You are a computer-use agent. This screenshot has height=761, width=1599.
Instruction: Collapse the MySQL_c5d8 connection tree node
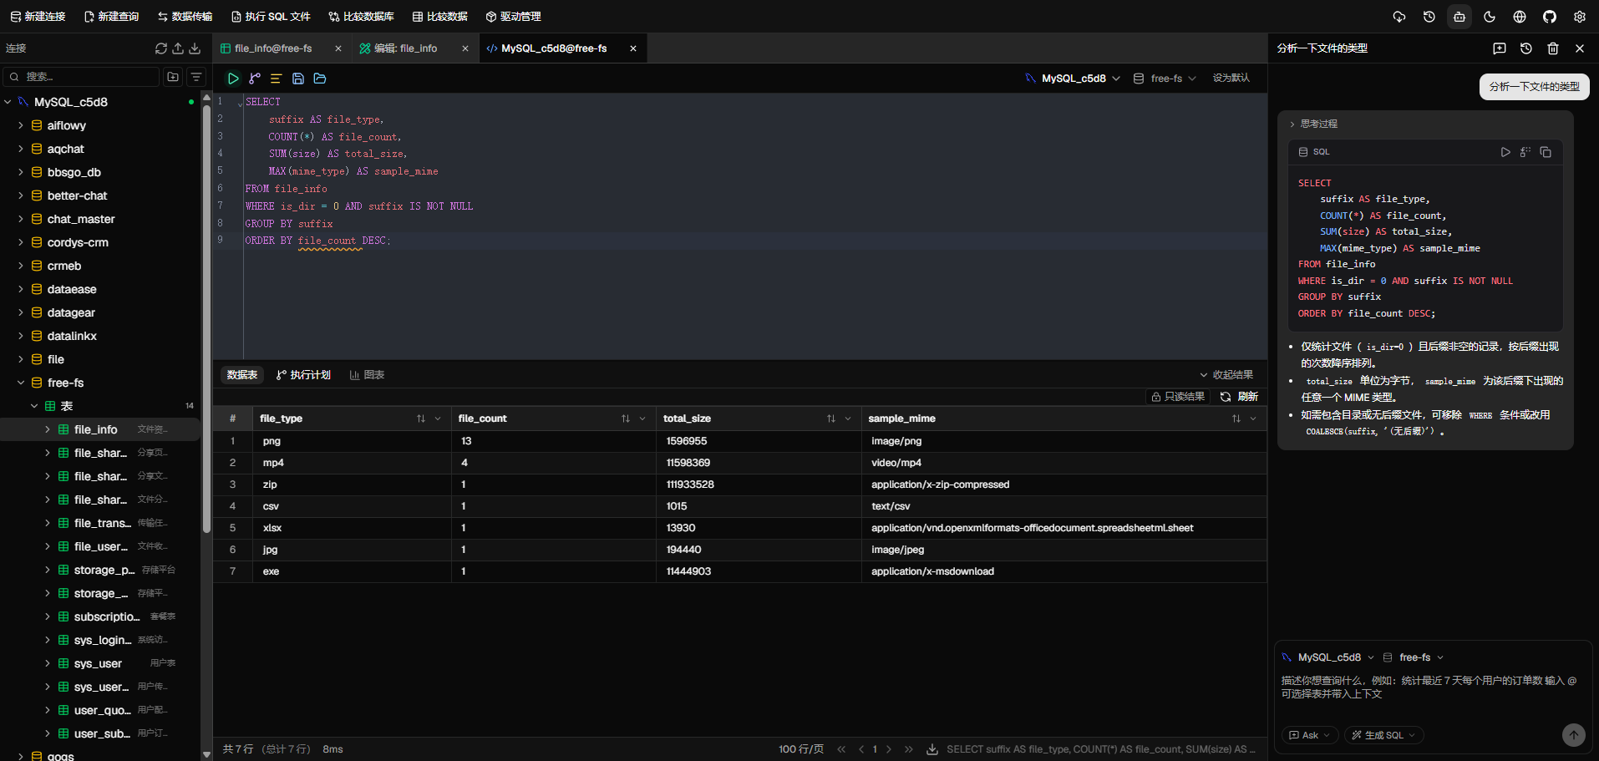(8, 102)
